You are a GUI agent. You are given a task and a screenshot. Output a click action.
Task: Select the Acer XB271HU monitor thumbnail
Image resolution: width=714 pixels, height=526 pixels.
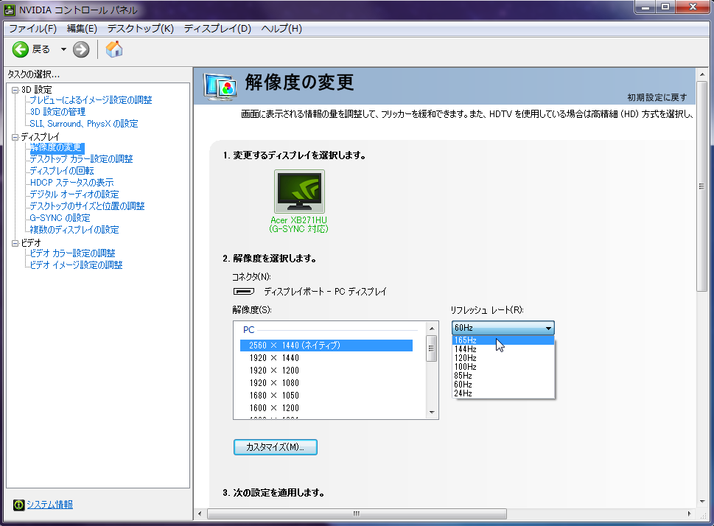(x=299, y=192)
